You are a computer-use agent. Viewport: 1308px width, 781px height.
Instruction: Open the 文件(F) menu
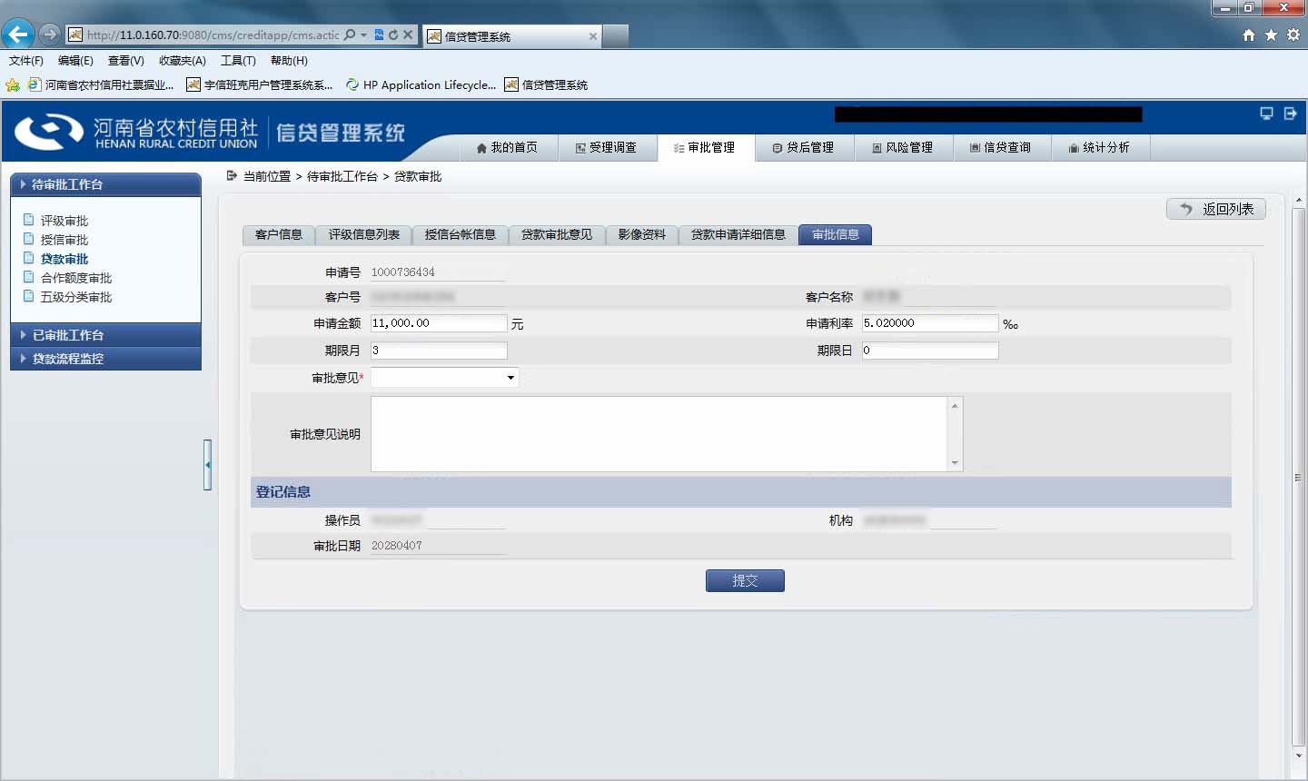tap(26, 61)
